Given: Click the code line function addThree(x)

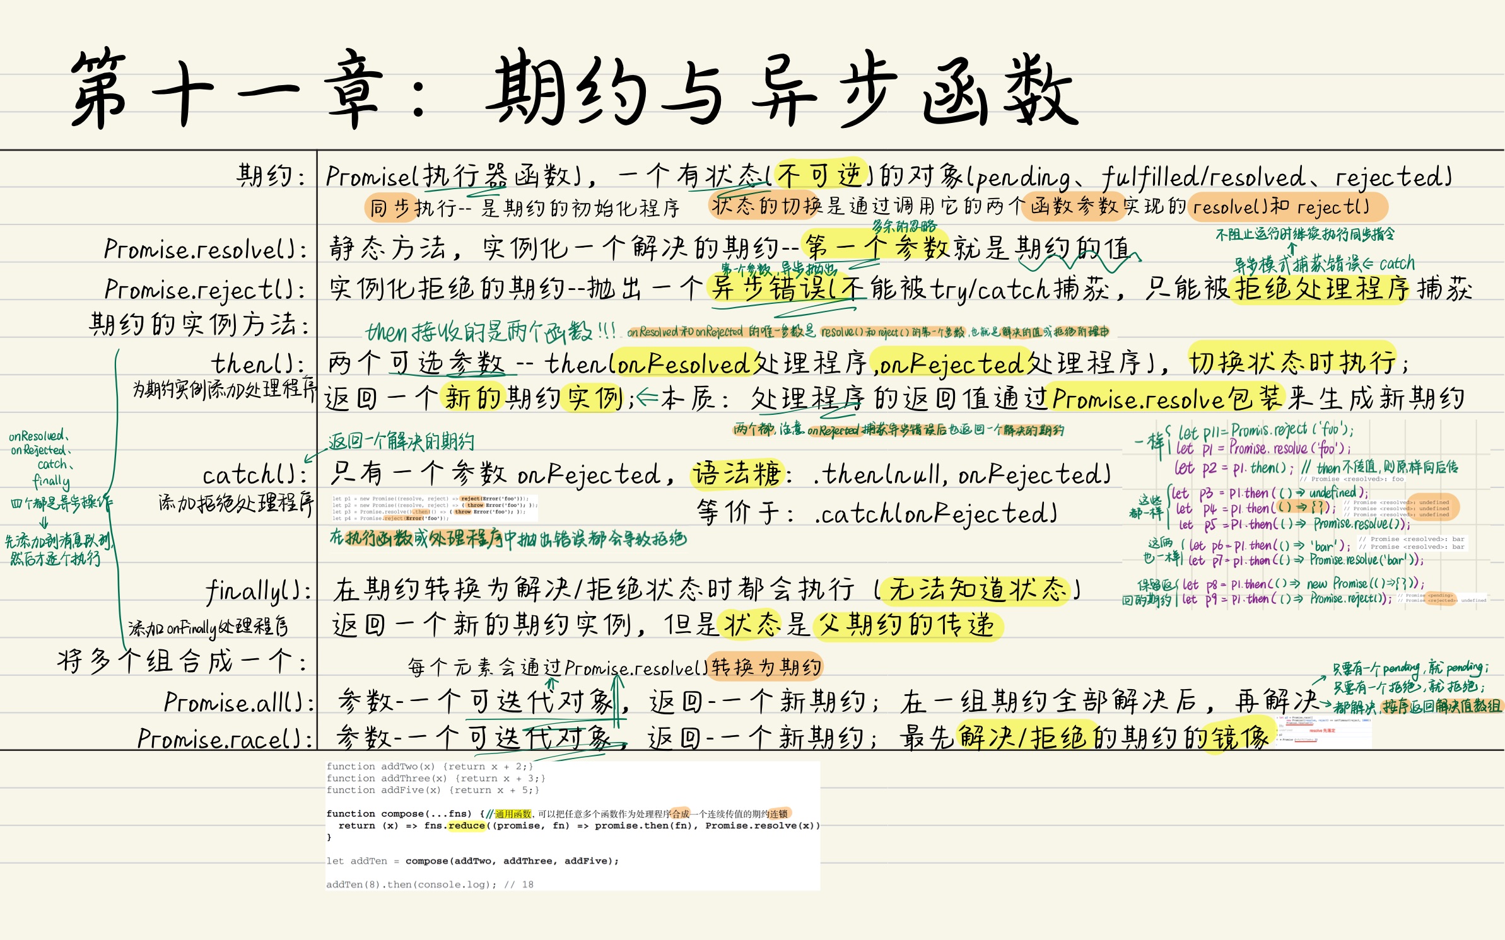Looking at the screenshot, I should 436,778.
